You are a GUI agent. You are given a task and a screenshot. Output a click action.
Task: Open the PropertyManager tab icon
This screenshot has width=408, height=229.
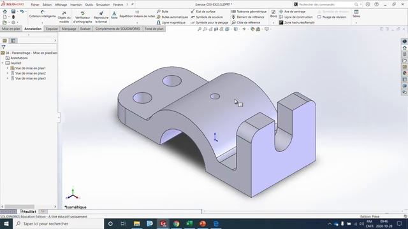pyautogui.click(x=13, y=41)
